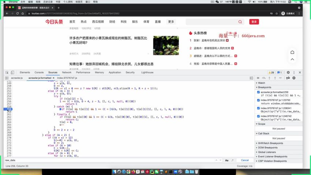Click the raw_data search input field
Viewport: 311px width, 175px height.
110,160
